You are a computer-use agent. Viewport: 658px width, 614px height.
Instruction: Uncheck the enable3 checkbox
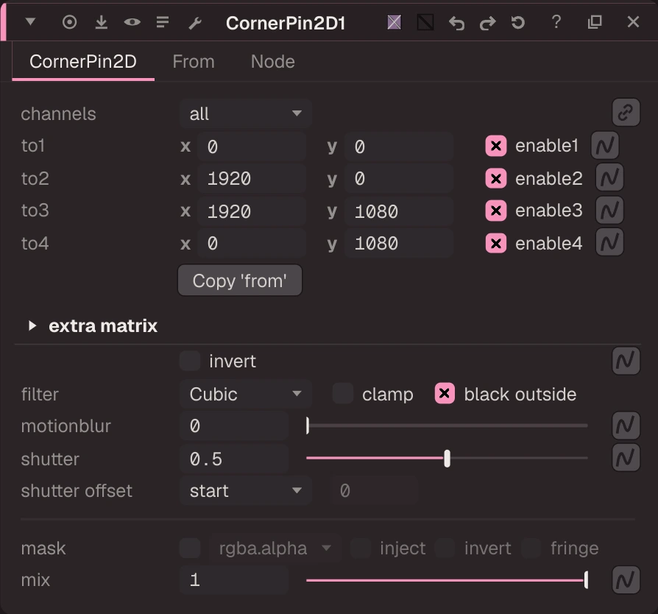496,211
